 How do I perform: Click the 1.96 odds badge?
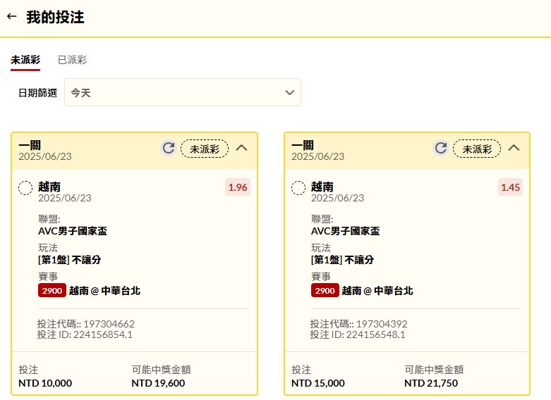coord(238,187)
